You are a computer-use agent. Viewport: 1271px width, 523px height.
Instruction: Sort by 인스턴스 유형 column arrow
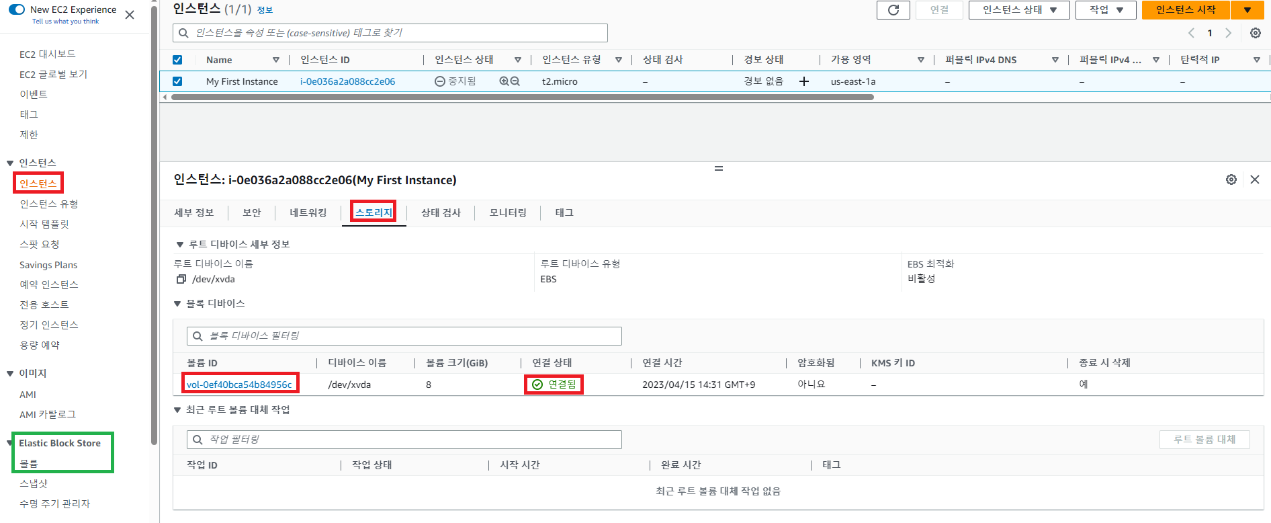point(618,60)
